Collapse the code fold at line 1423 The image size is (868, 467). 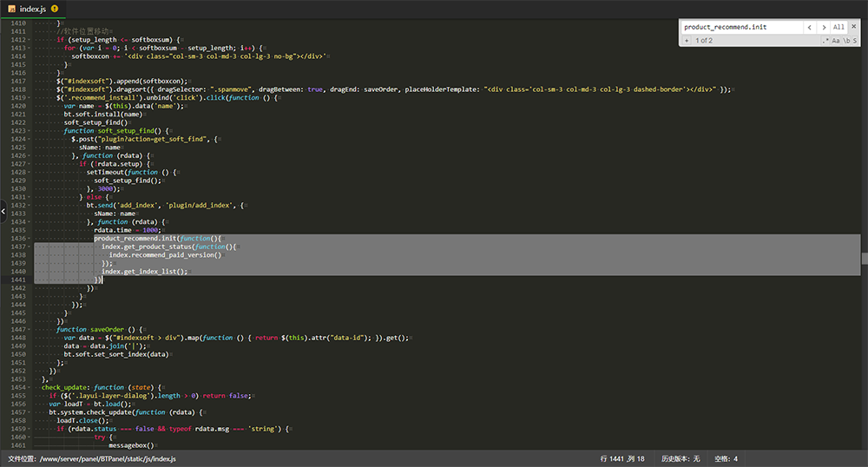[30, 131]
